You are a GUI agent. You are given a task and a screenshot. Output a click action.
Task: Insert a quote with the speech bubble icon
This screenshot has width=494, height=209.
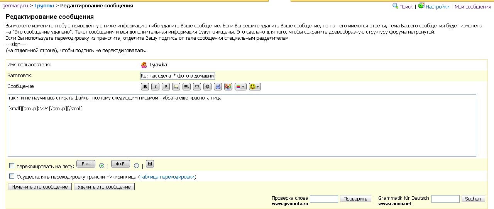tap(176, 87)
